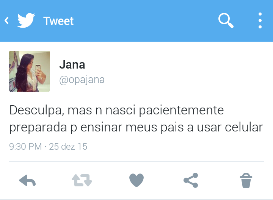Open Jana's profile photo
The width and height of the screenshot is (273, 200).
coord(30,71)
